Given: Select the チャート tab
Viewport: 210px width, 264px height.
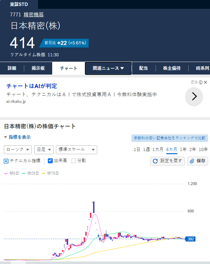Looking at the screenshot, I should [x=69, y=68].
